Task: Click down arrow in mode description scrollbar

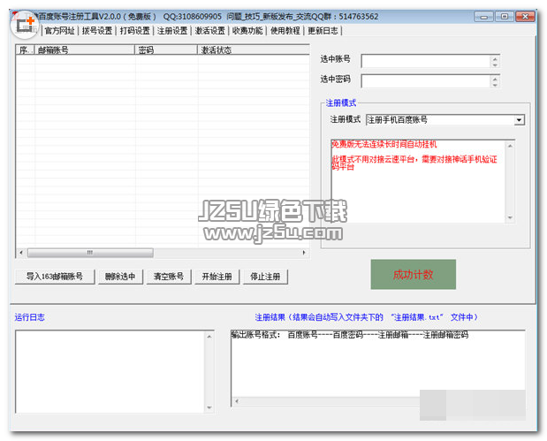Action: (x=510, y=217)
